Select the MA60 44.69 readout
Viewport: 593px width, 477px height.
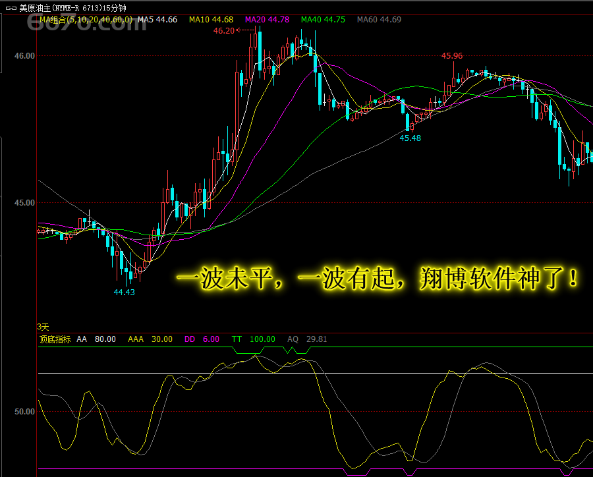[x=379, y=20]
